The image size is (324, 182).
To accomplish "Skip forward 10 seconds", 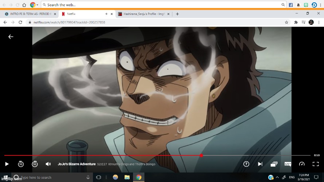I will coord(35,164).
